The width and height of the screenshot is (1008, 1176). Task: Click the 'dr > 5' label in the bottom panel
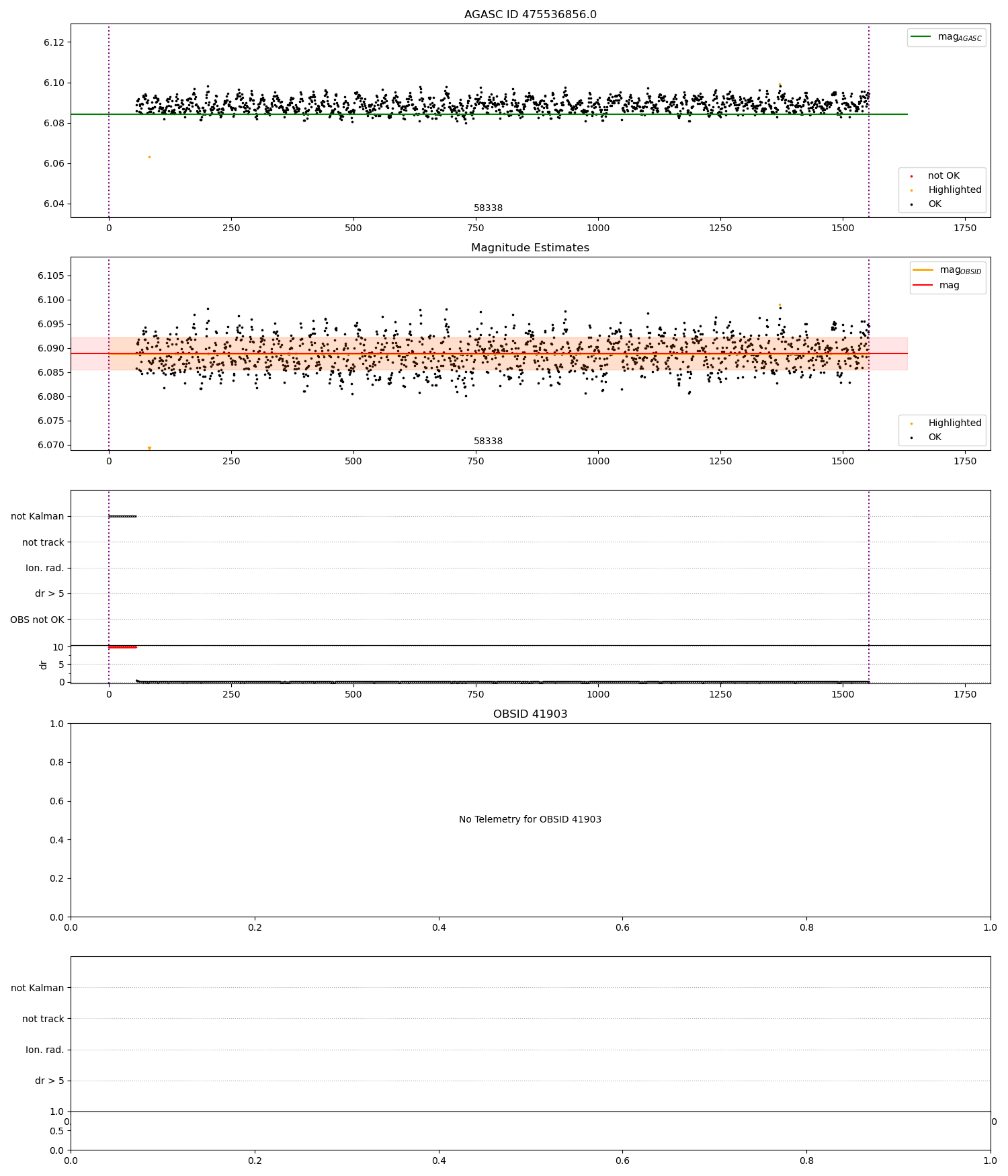pyautogui.click(x=50, y=1081)
